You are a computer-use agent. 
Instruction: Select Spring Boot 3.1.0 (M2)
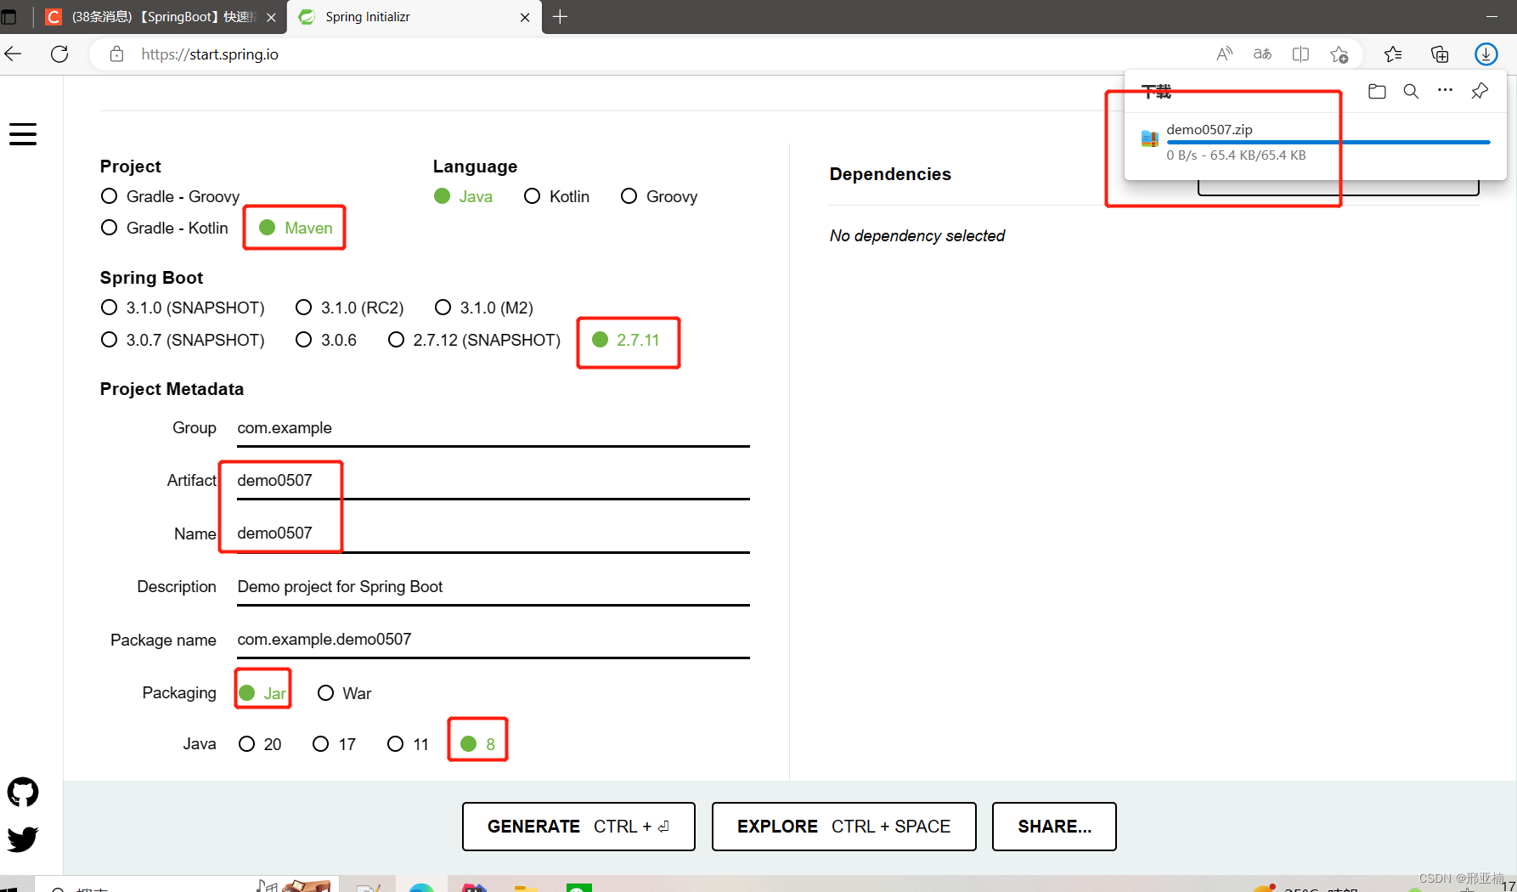484,308
